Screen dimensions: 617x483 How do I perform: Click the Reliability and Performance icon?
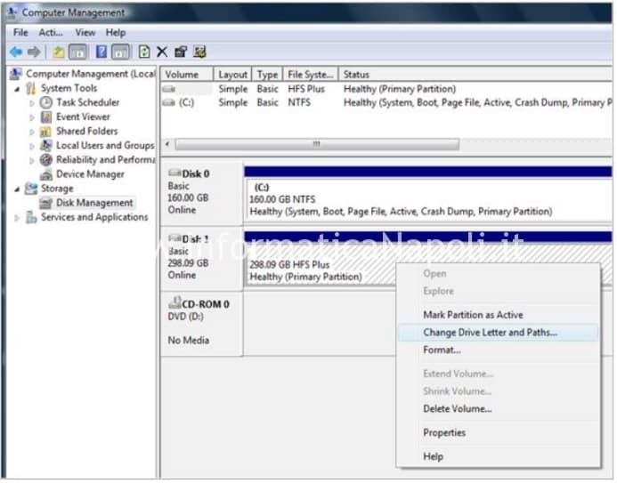click(46, 160)
